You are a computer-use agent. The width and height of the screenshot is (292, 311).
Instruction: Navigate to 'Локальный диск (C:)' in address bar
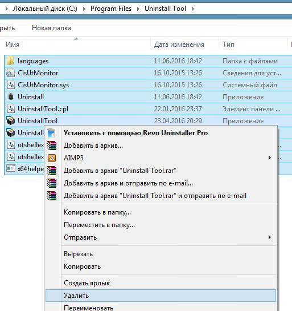pos(45,9)
